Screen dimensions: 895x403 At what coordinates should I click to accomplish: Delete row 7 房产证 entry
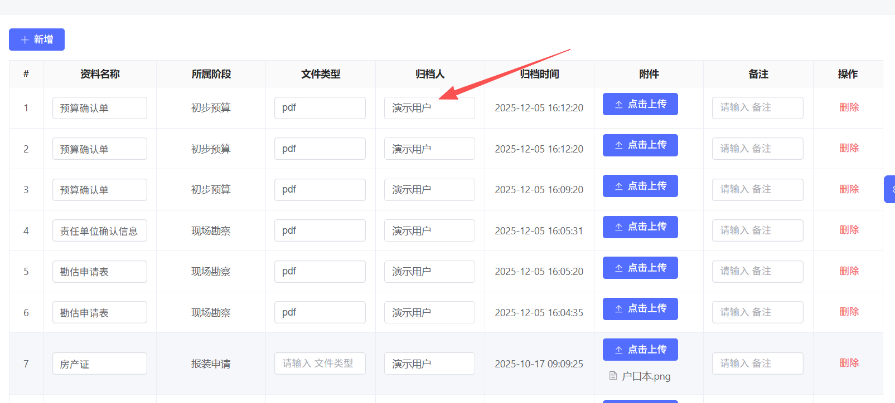tap(849, 363)
